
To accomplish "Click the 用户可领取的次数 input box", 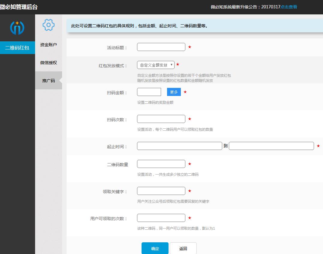I will [161, 218].
